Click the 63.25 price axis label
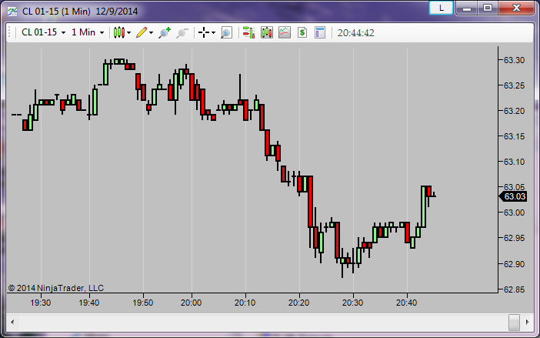The width and height of the screenshot is (540, 338). (514, 85)
